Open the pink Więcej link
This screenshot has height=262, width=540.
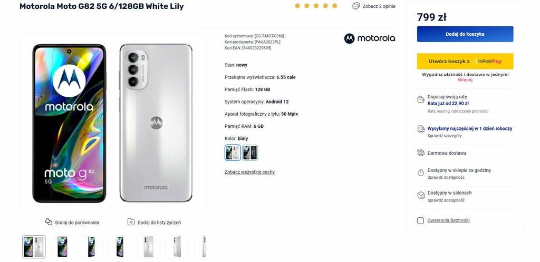465,79
